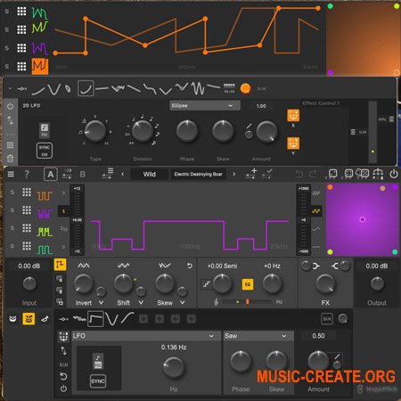Add modulator in the first plus slot
This screenshot has width=401, height=401.
pos(143,319)
